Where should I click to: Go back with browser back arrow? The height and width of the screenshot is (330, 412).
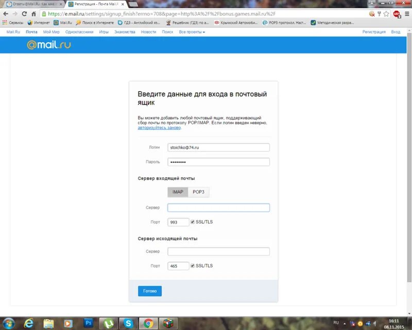pyautogui.click(x=6, y=14)
